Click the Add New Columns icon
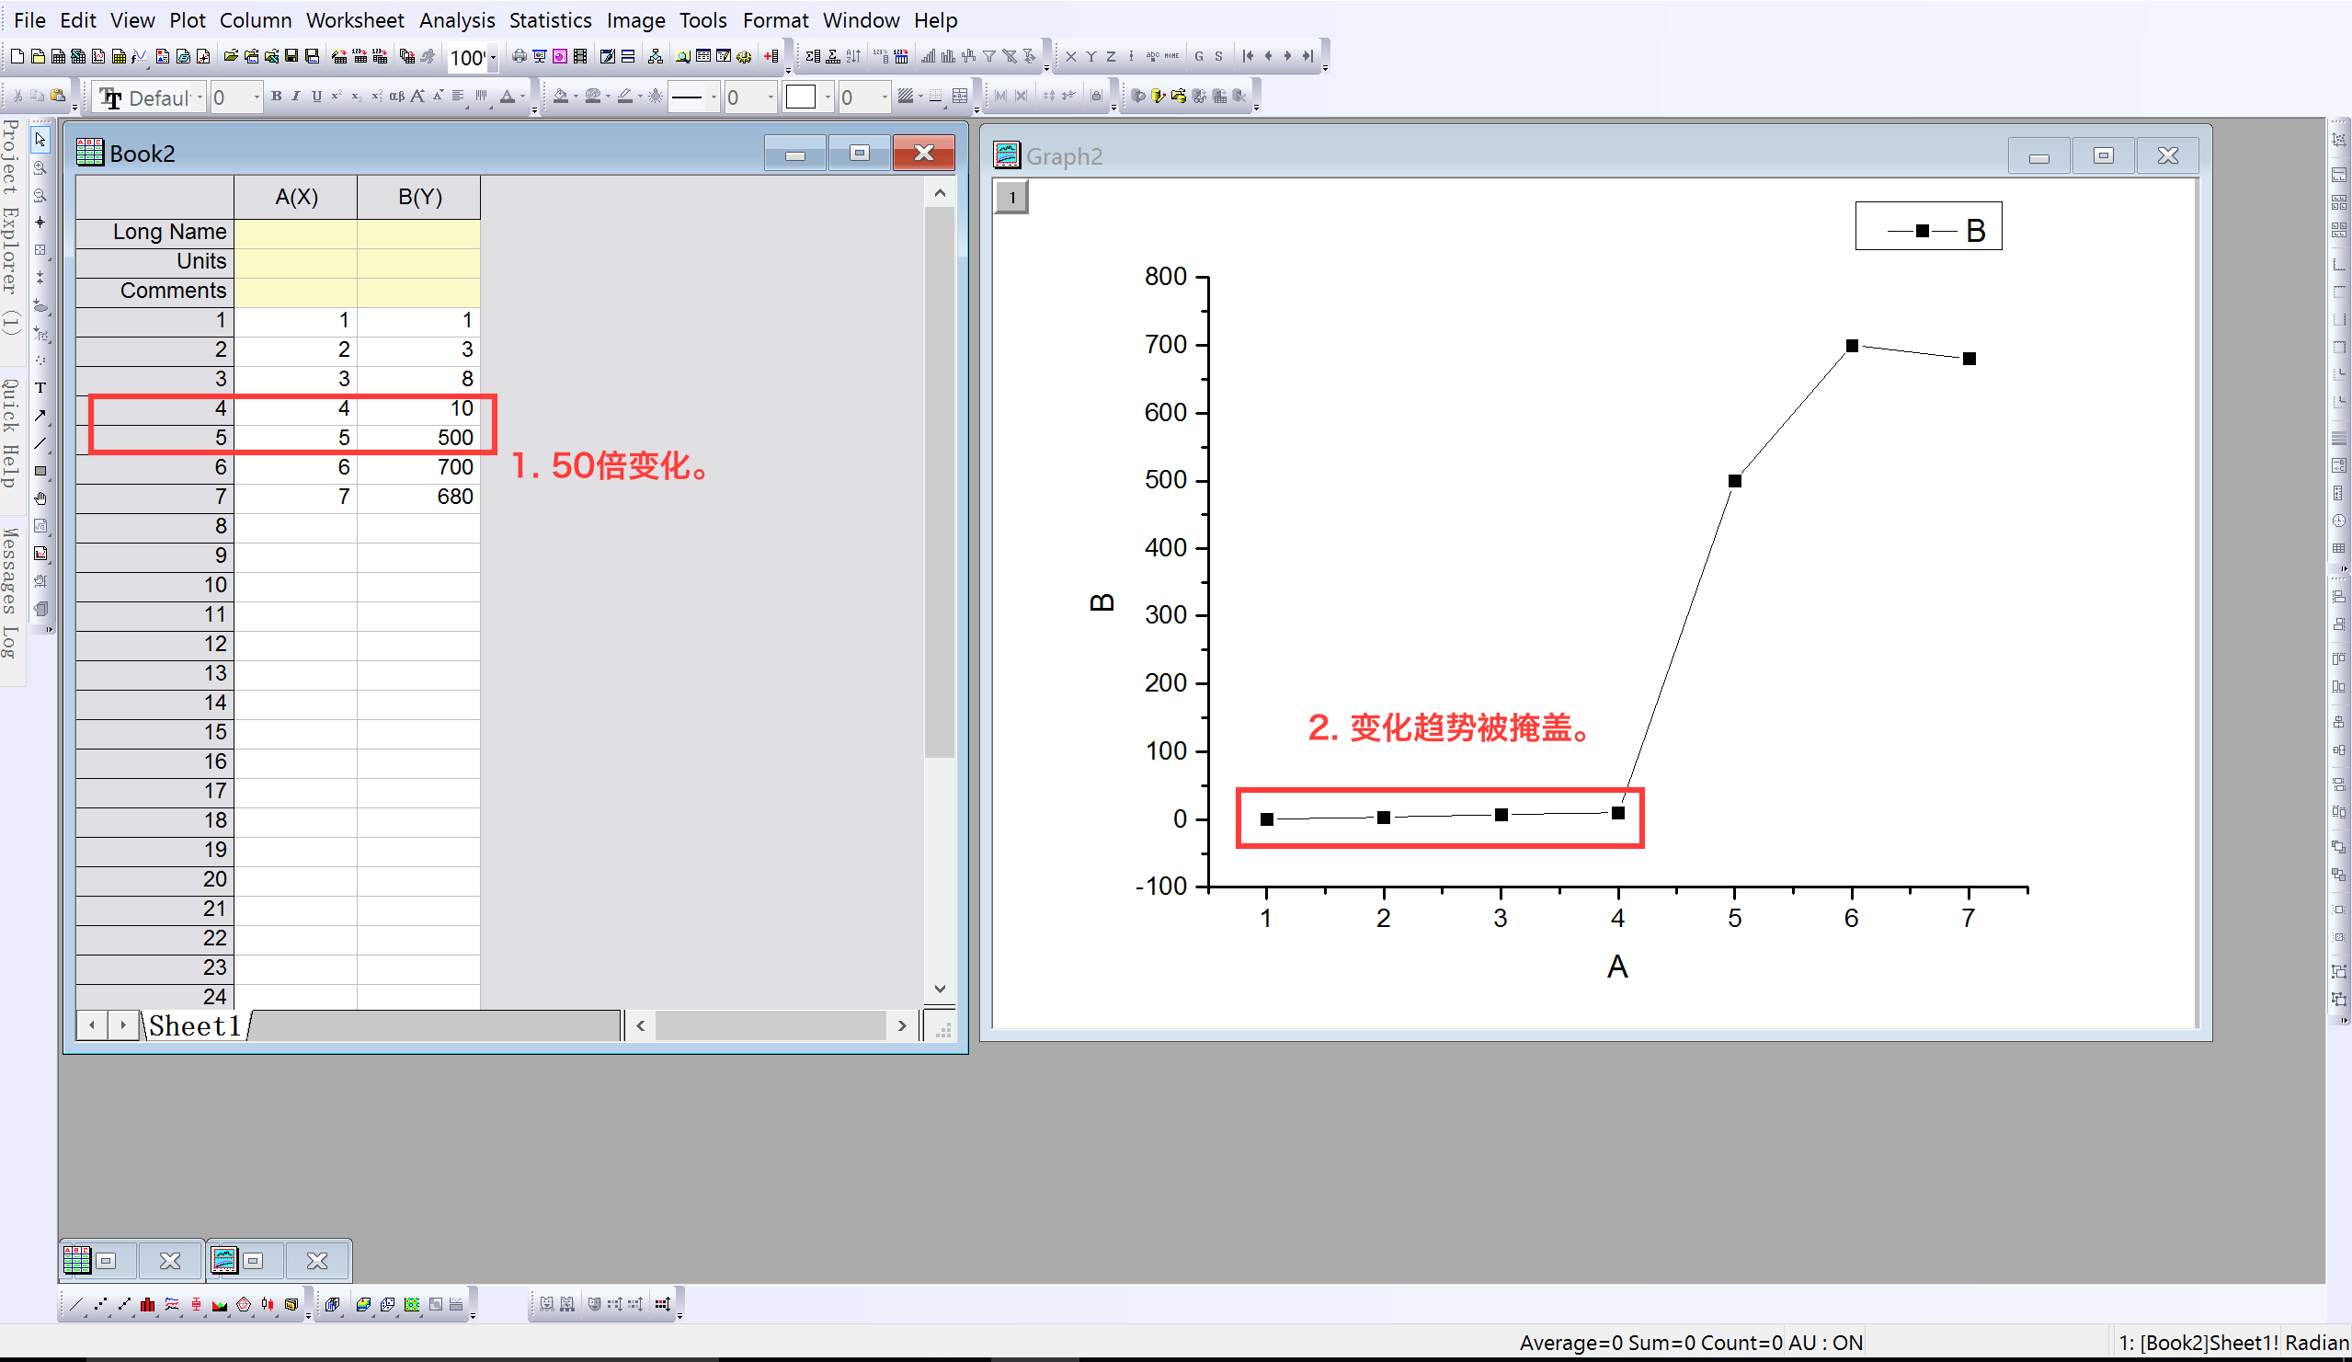The width and height of the screenshot is (2352, 1362). point(771,56)
